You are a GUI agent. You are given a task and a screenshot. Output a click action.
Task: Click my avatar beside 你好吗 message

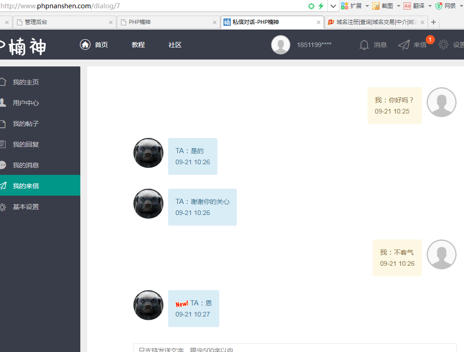[x=441, y=102]
